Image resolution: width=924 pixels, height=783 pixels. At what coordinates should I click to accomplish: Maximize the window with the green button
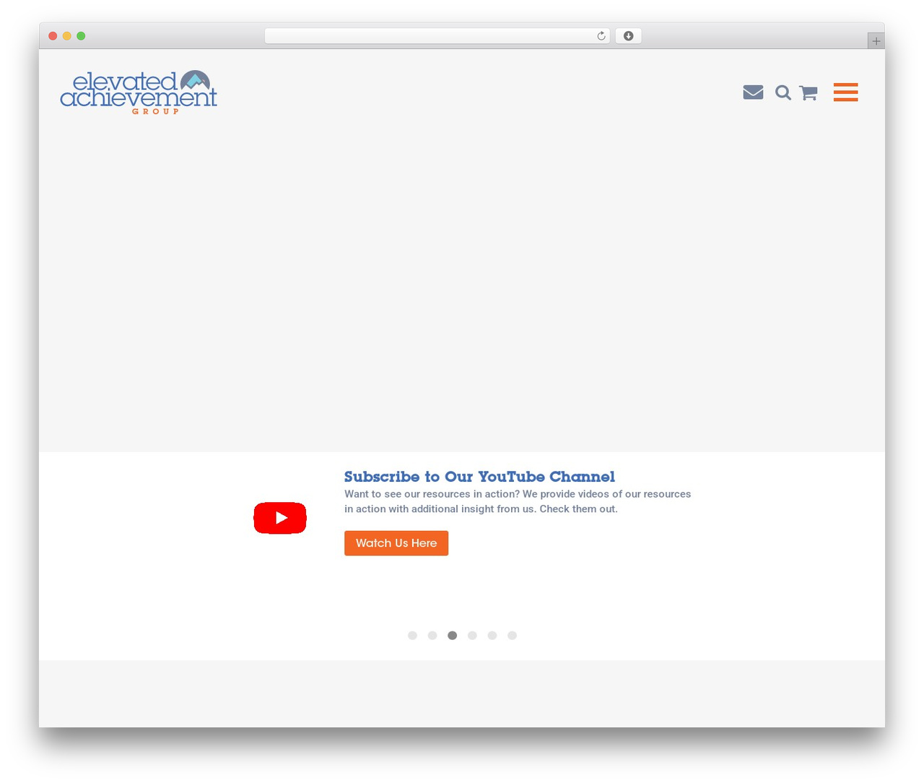[81, 36]
